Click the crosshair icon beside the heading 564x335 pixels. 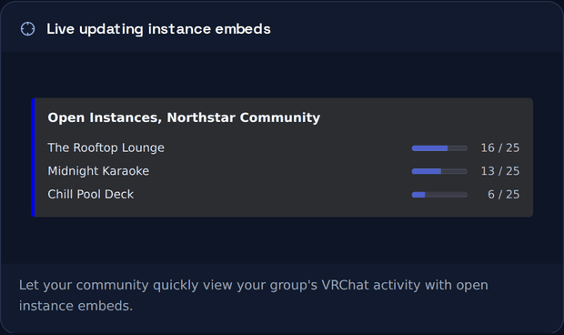(x=27, y=29)
